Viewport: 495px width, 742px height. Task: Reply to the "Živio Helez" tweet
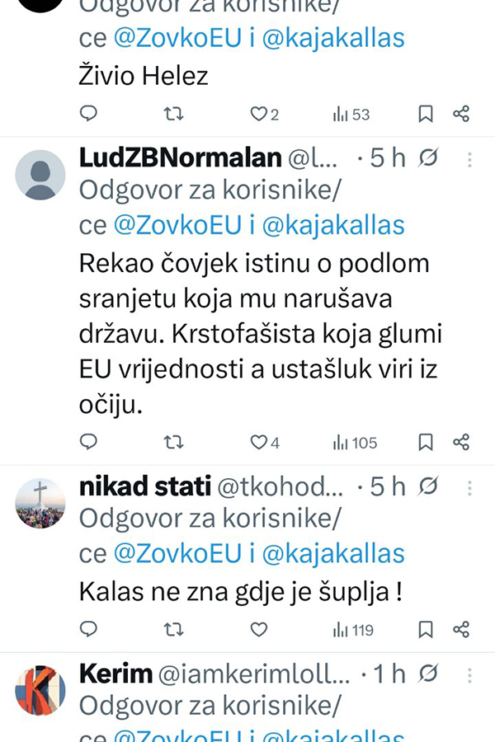pos(88,114)
